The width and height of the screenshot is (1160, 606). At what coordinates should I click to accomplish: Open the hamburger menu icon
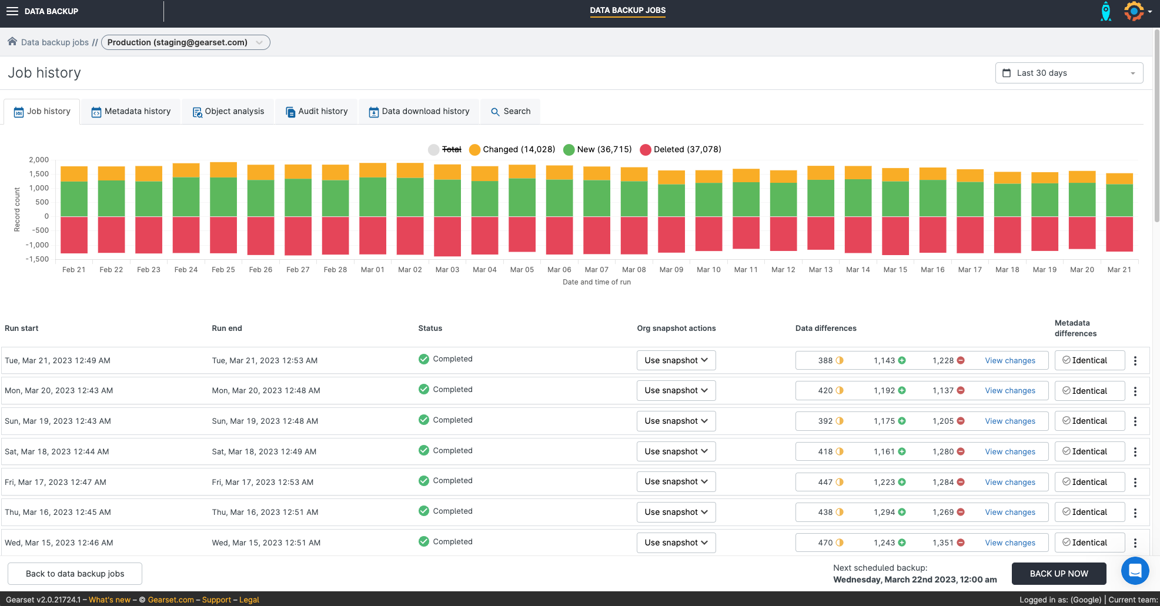tap(12, 11)
